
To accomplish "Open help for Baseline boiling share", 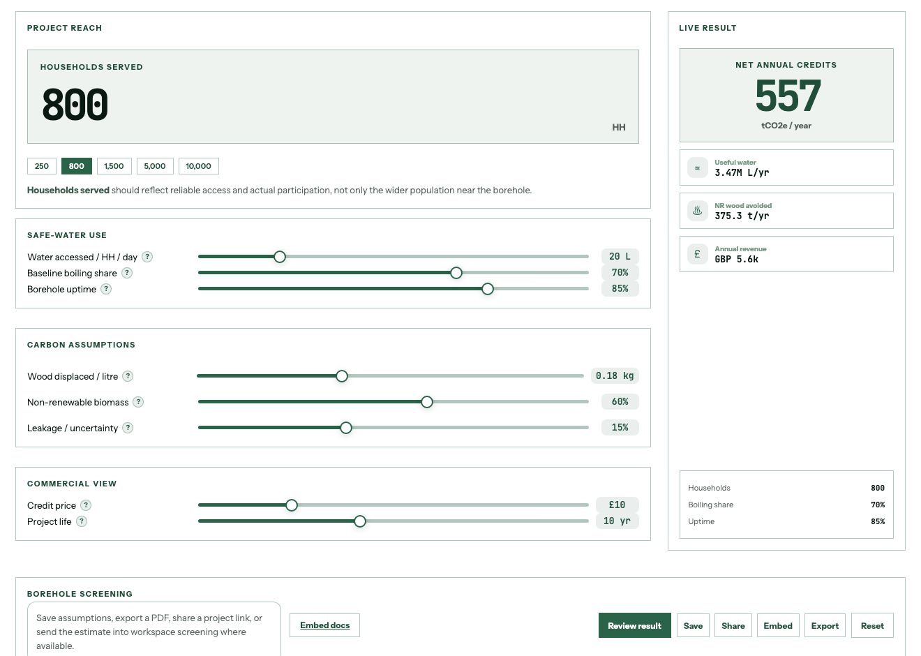I will (x=127, y=273).
